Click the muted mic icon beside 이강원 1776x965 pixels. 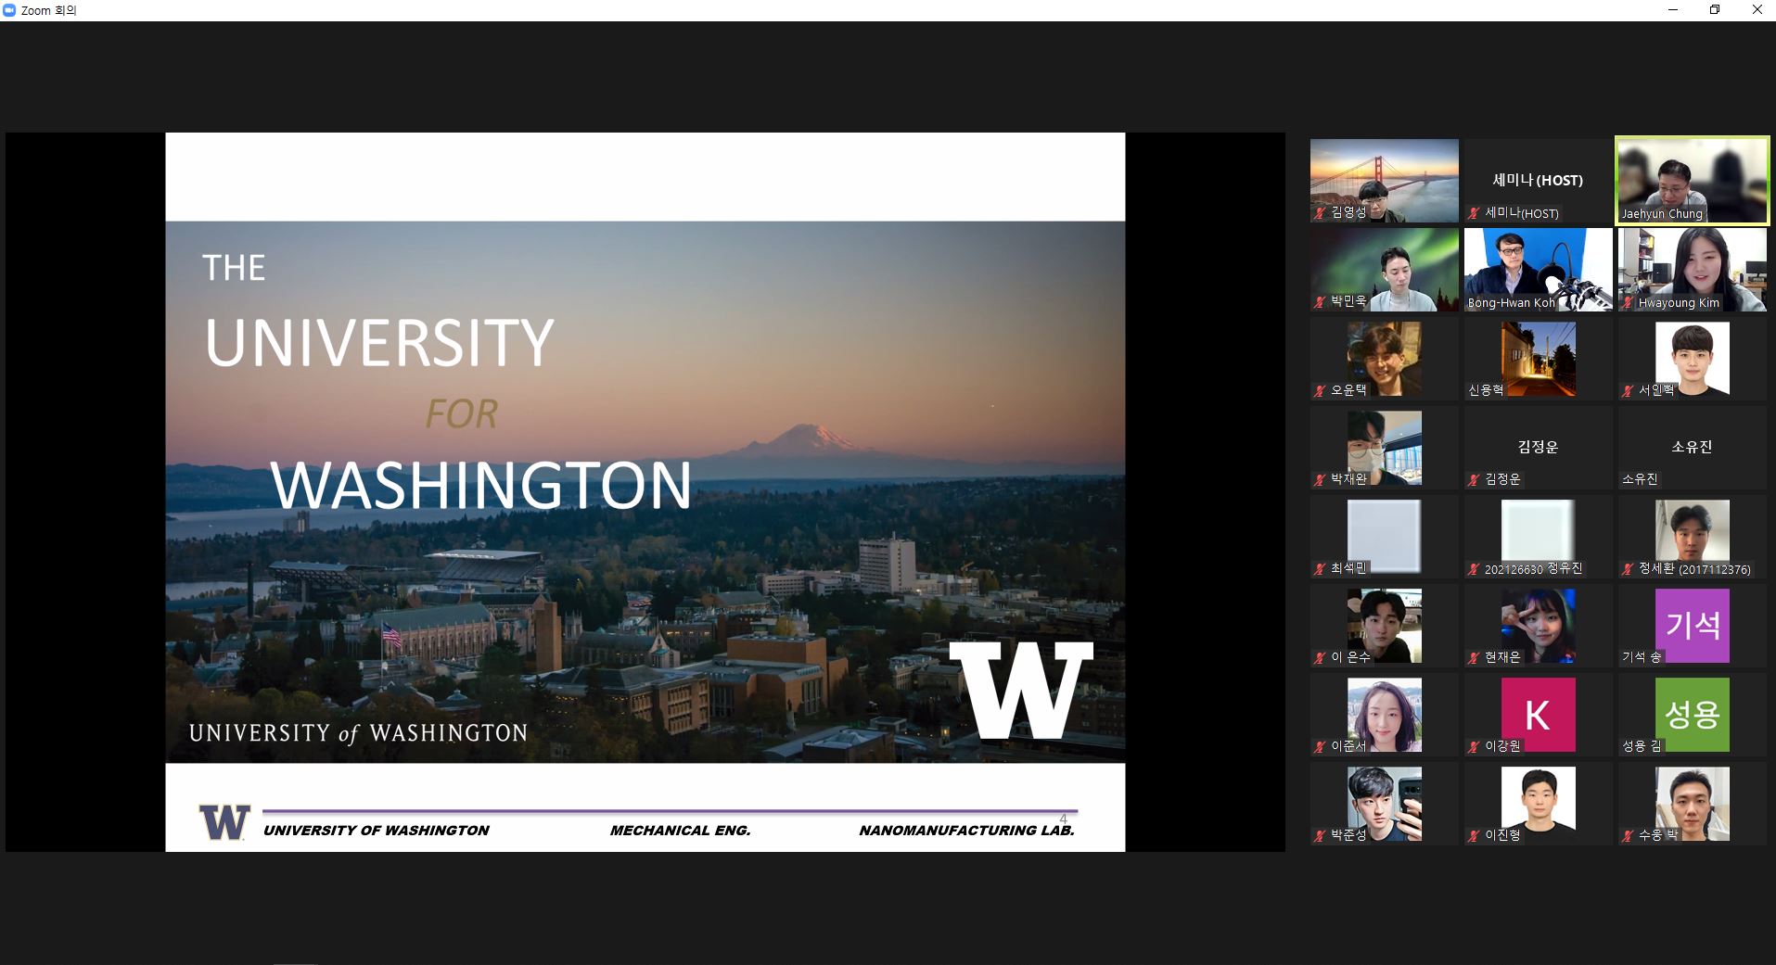click(1474, 747)
